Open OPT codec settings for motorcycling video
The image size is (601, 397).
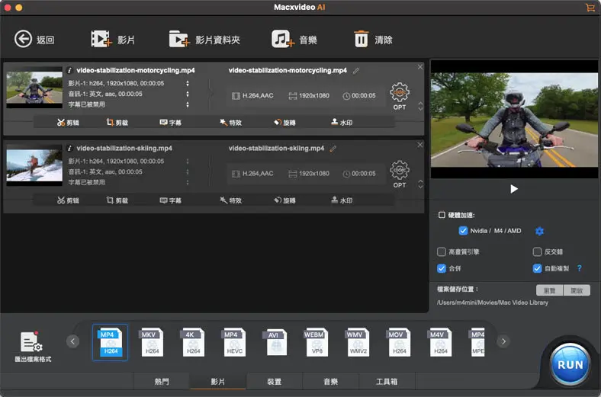point(400,94)
